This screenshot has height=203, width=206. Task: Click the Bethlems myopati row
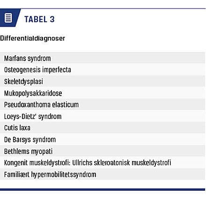[103, 151]
